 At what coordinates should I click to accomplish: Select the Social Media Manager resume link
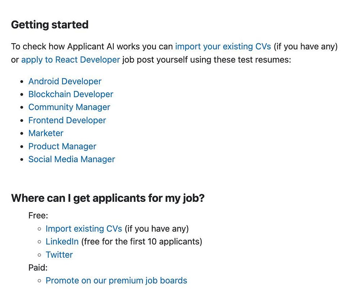point(71,159)
